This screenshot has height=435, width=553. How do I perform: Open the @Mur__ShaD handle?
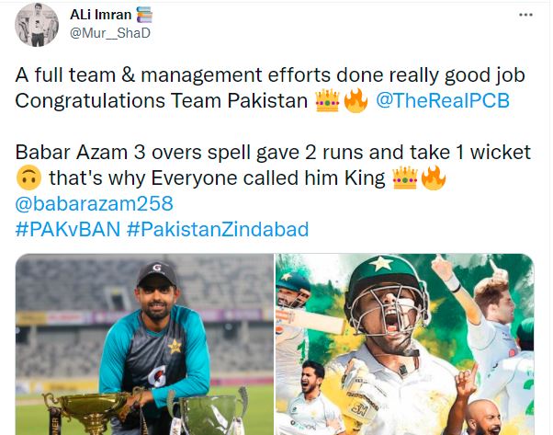point(110,33)
